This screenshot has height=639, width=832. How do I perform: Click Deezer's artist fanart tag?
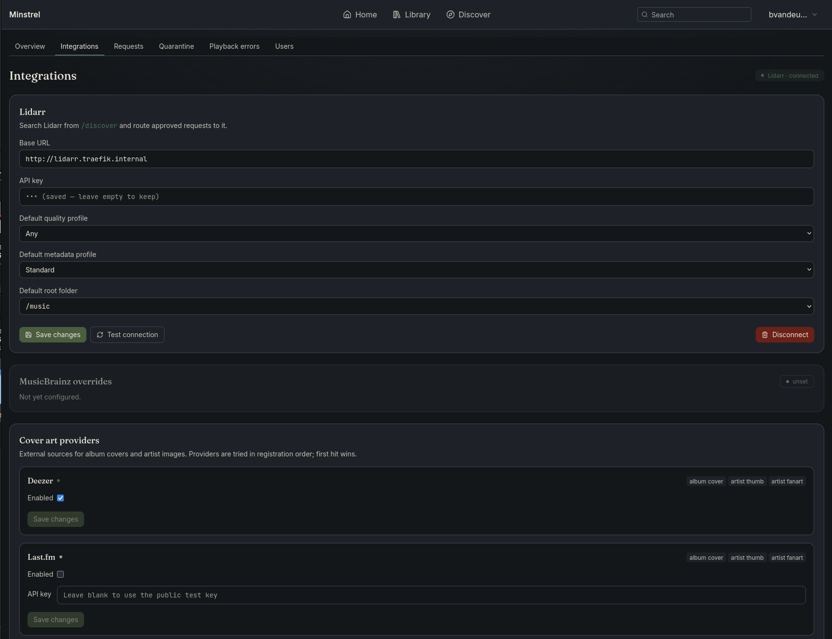(x=787, y=482)
